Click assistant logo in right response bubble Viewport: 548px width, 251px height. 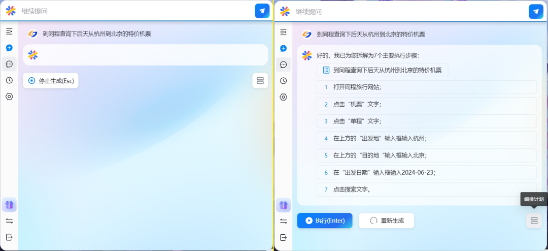pos(307,55)
